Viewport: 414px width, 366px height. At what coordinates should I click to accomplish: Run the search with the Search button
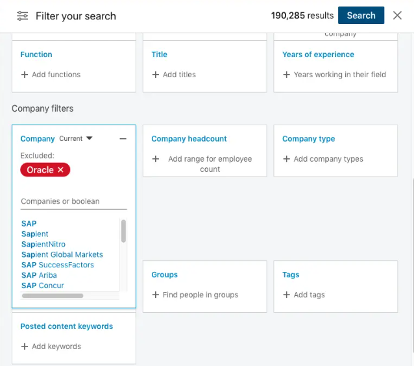click(361, 16)
